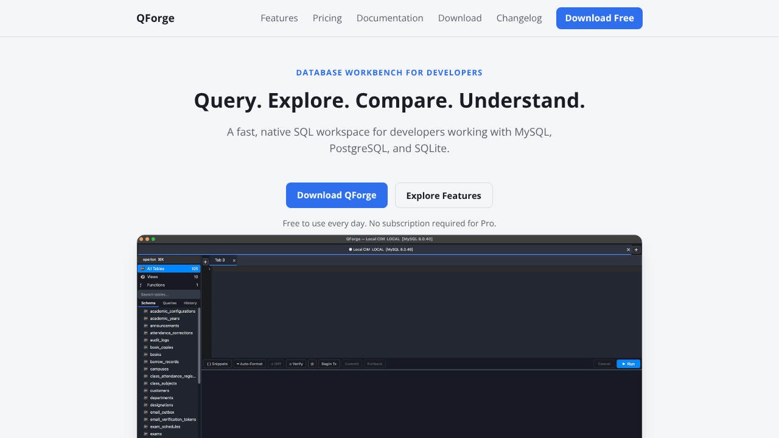Click the Auto-Format toolbar button
The image size is (779, 438).
click(x=250, y=364)
